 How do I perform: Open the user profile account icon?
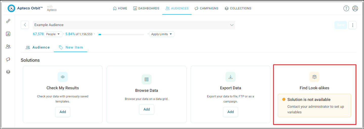[x=355, y=8]
